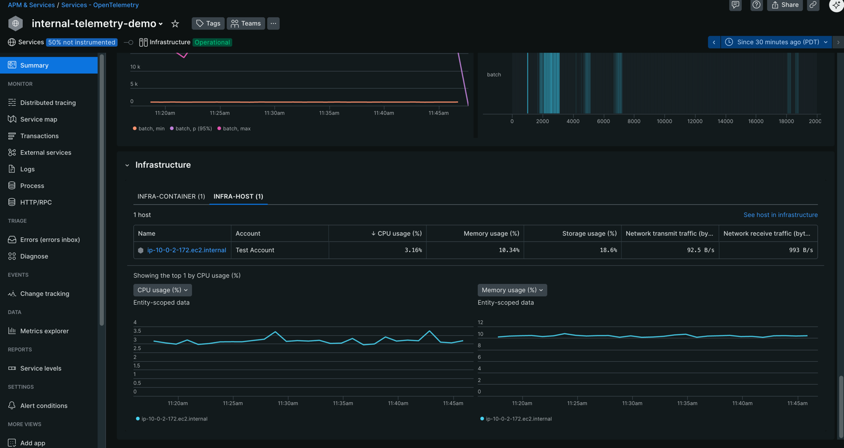Switch to the INFRA-CONTAINER (1) tab

(x=171, y=197)
